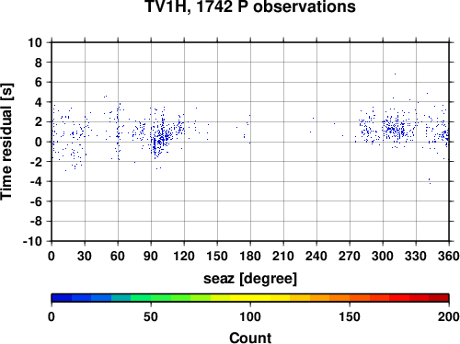Click the 0 tick label on y-axis
460x344 pixels.
(39, 142)
